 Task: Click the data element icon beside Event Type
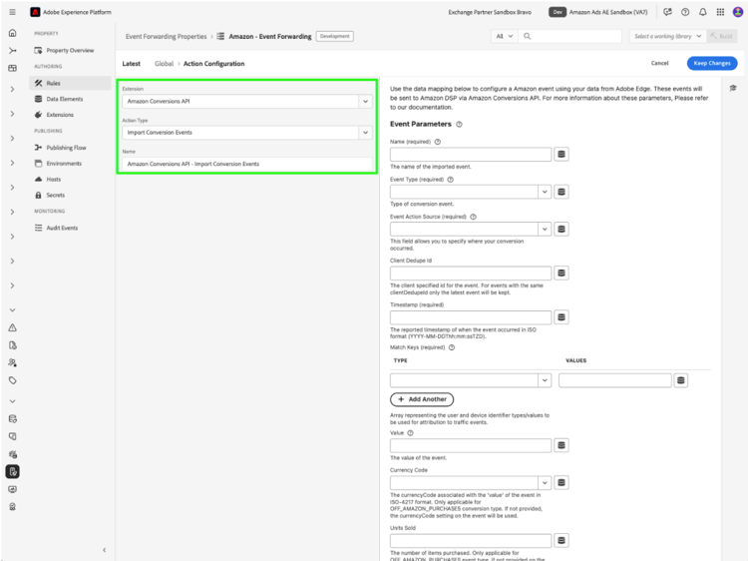coord(561,192)
